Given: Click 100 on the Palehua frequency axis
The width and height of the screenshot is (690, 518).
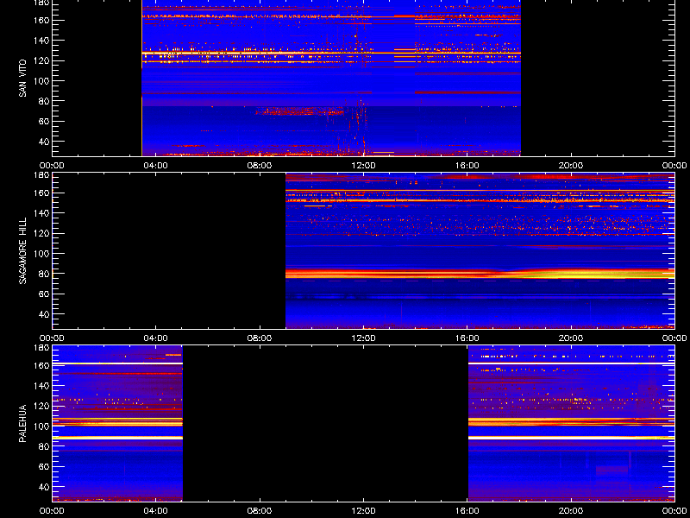Looking at the screenshot, I should click(x=41, y=426).
